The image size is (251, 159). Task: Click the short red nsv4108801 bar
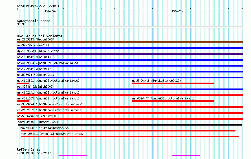tap(23, 83)
